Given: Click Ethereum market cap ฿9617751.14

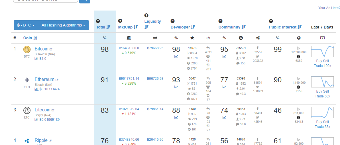Looking at the screenshot, I should click(x=129, y=78).
